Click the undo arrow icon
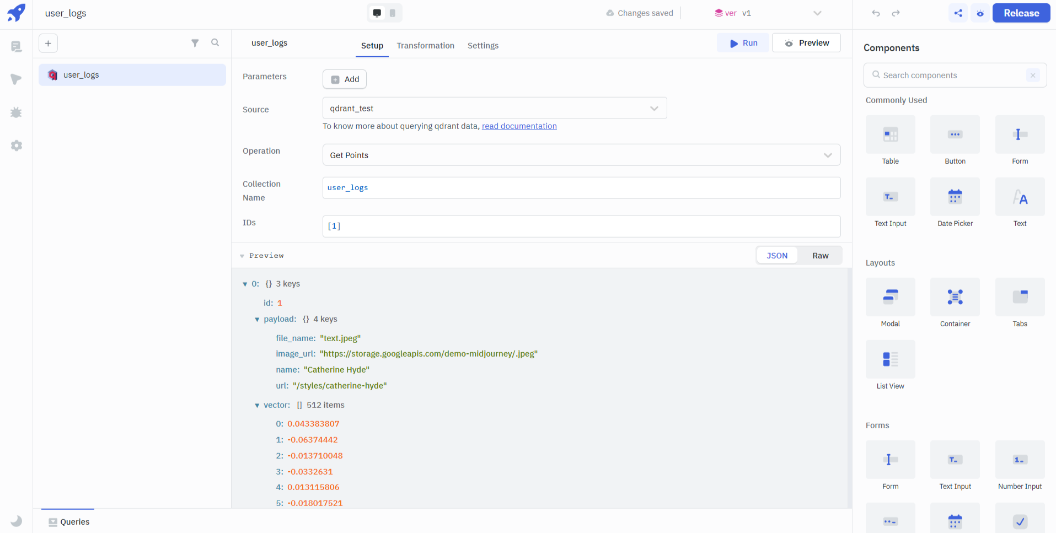1056x533 pixels. (876, 13)
